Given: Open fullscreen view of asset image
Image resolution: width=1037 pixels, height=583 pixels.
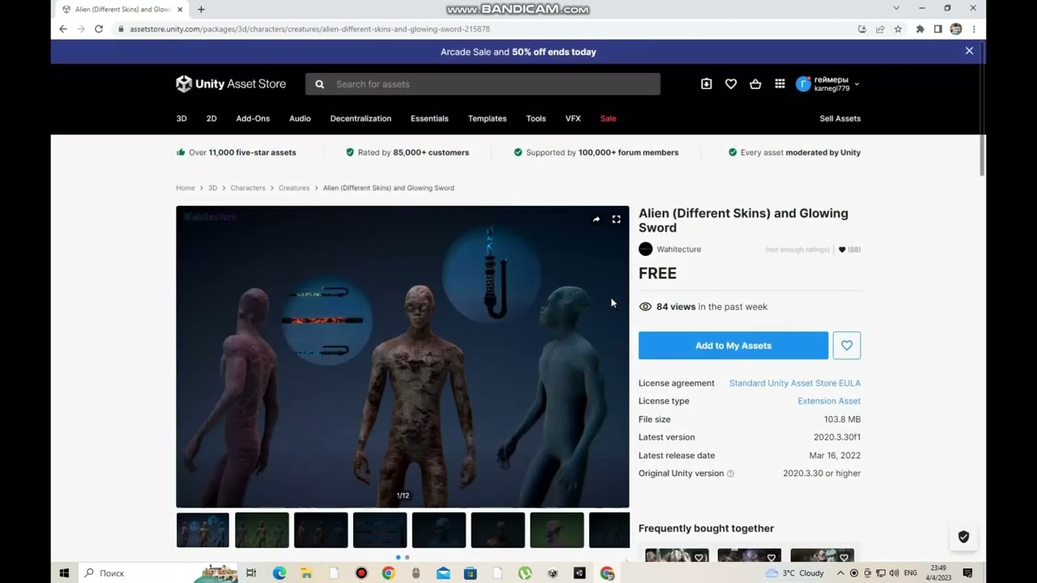Looking at the screenshot, I should pyautogui.click(x=617, y=219).
